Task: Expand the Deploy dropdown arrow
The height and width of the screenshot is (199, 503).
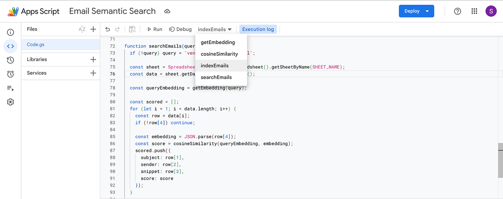Action: (x=427, y=11)
